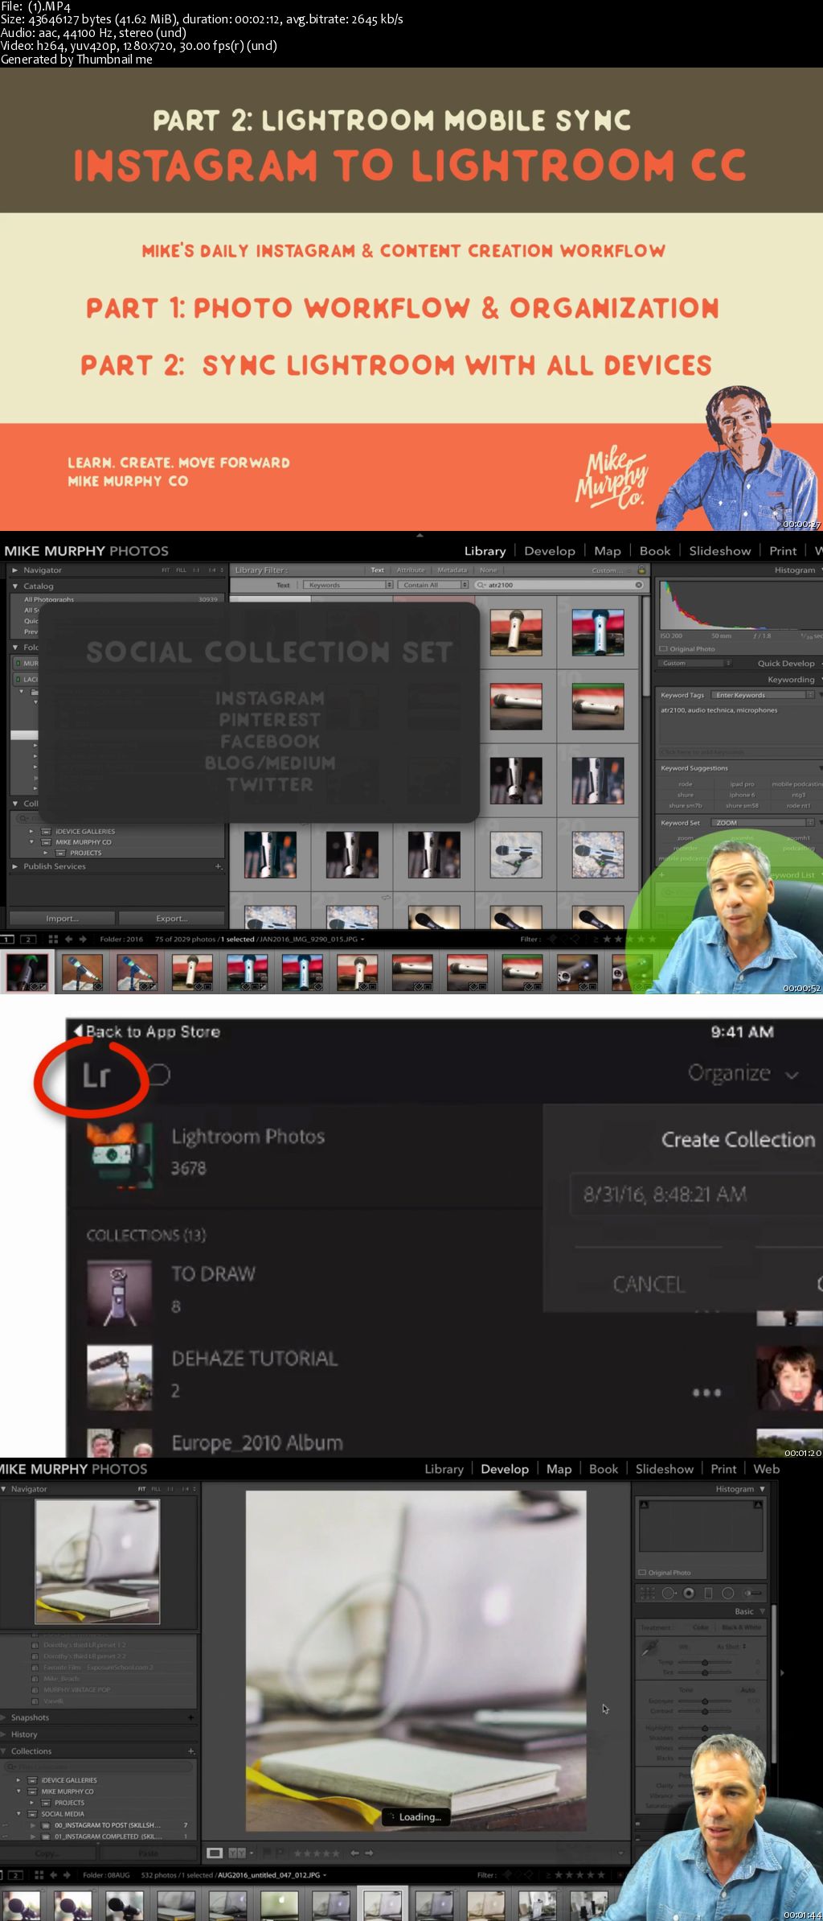The image size is (823, 1921).
Task: Click the Temp slider in the Basic panel
Action: [705, 1662]
